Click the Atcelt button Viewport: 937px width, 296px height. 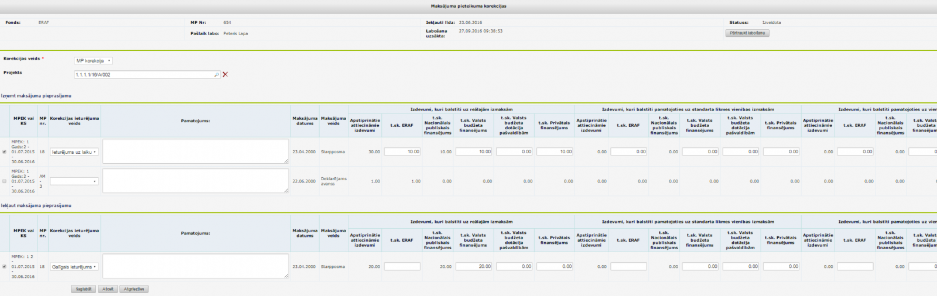108,289
